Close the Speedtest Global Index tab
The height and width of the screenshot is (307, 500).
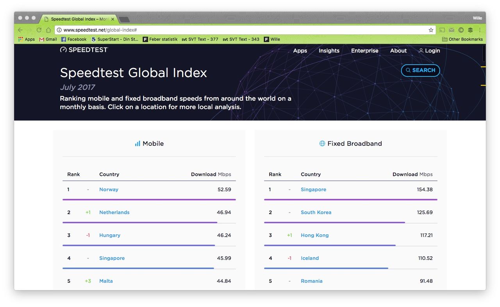[113, 19]
